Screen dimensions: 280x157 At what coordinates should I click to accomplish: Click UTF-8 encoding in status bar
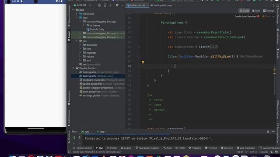(x=253, y=152)
